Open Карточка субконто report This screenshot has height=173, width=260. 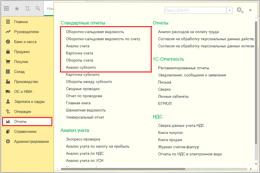(82, 75)
